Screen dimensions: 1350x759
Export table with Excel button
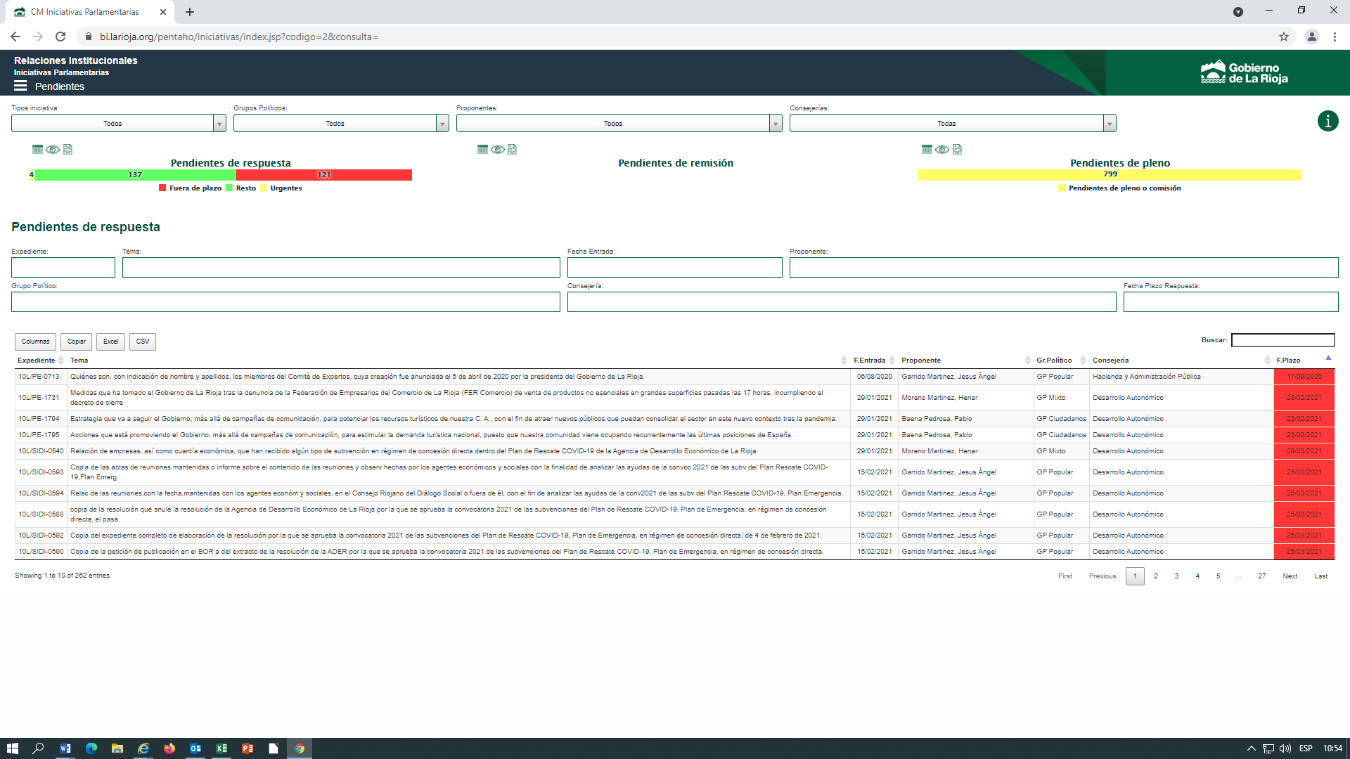(x=110, y=342)
